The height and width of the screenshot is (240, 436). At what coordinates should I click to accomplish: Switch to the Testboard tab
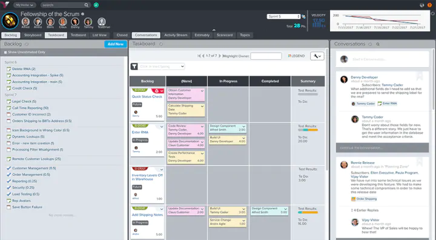point(78,35)
